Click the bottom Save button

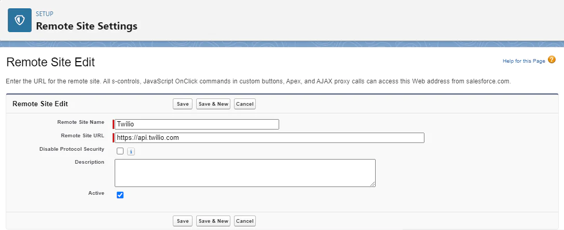[x=183, y=221]
